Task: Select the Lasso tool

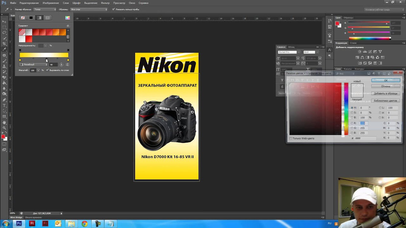Action: (x=4, y=33)
